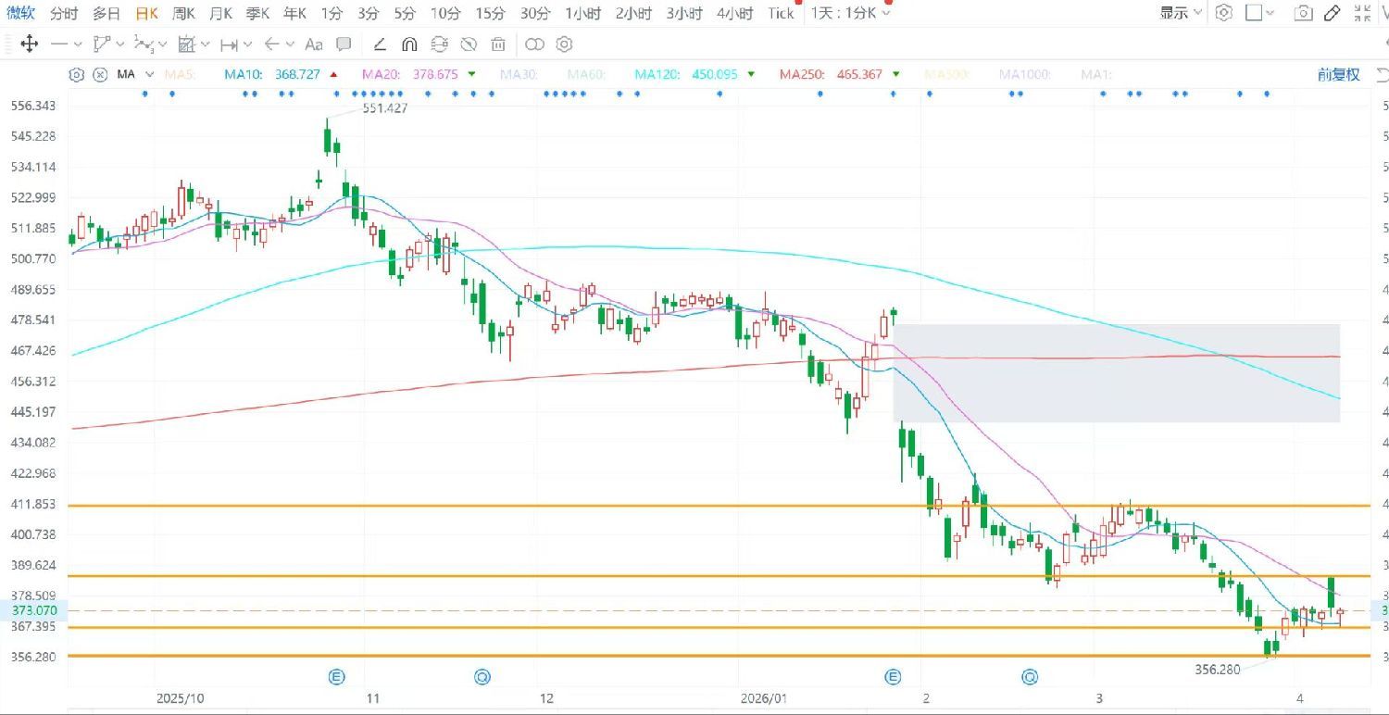The image size is (1389, 715).
Task: Click the text annotation 'Aa' tool
Action: (314, 44)
